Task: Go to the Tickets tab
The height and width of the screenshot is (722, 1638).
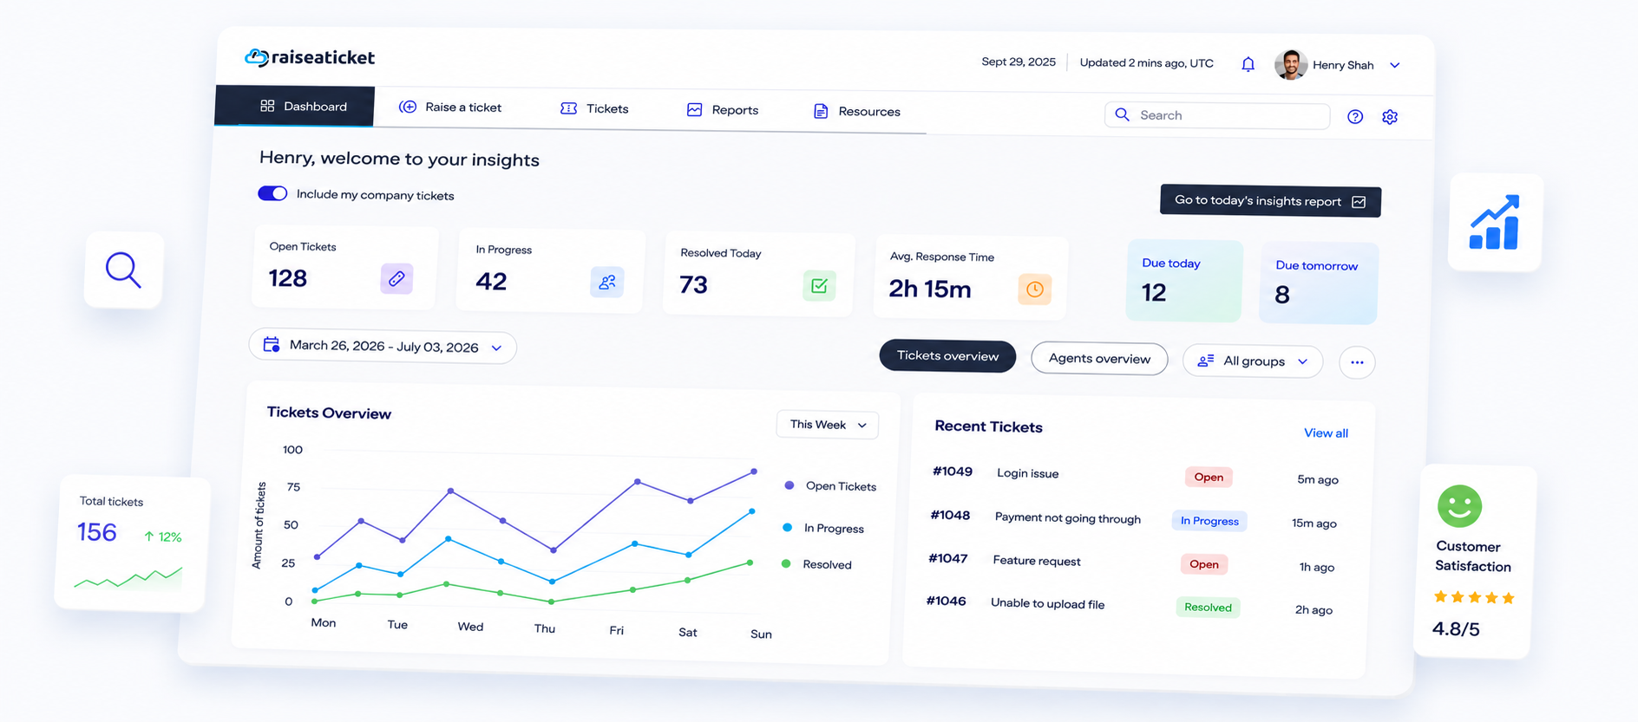Action: click(x=594, y=108)
